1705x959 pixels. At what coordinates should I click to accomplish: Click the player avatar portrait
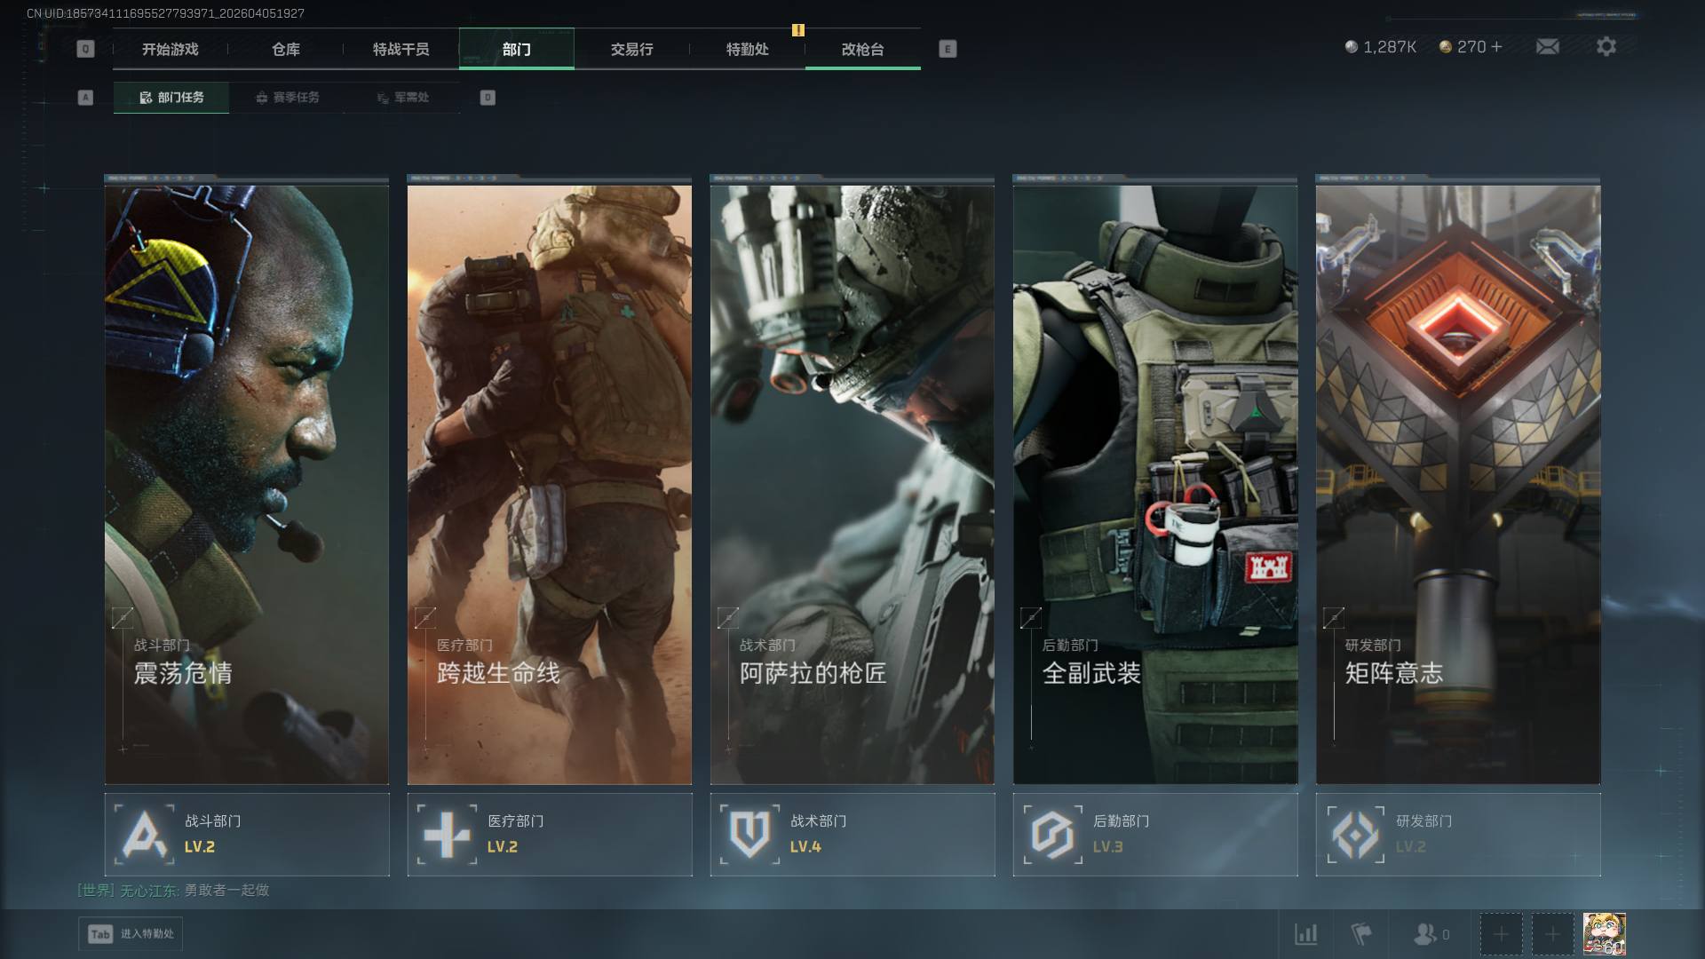pyautogui.click(x=1604, y=934)
